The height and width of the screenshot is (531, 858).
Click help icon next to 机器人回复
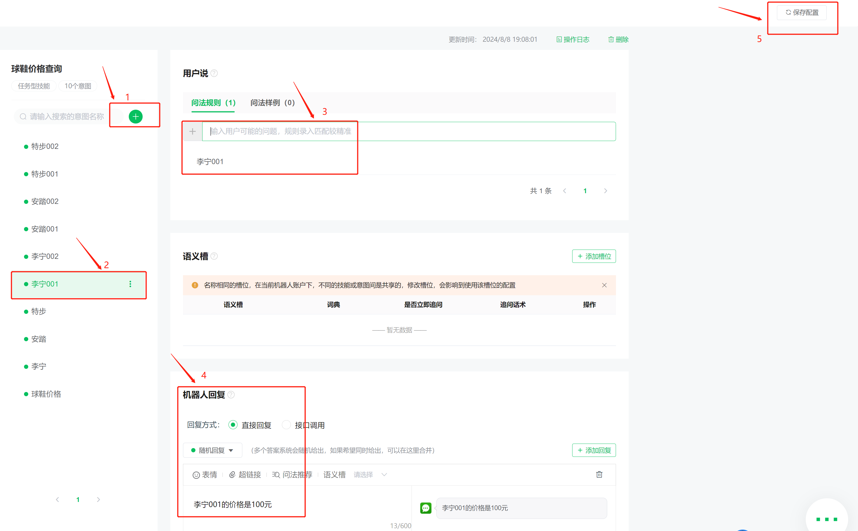(231, 395)
